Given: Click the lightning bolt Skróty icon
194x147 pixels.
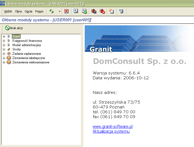Looking at the screenshot, I should pyautogui.click(x=9, y=49).
